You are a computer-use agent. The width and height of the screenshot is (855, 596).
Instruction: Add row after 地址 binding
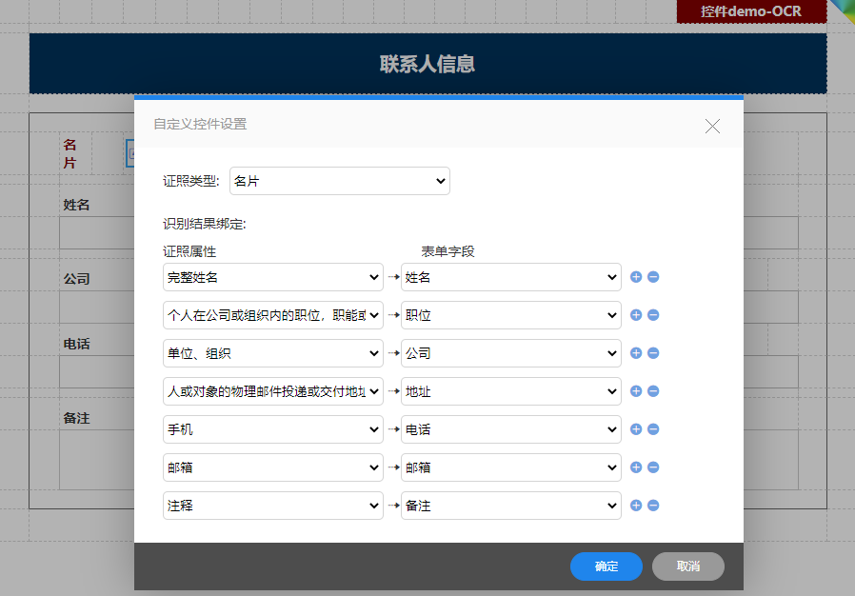point(636,391)
